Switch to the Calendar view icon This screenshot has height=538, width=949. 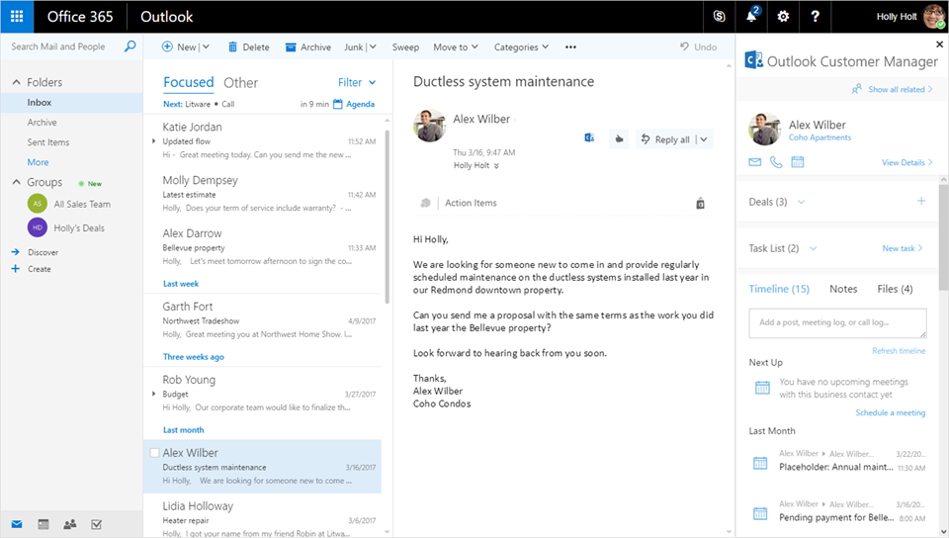[x=43, y=524]
